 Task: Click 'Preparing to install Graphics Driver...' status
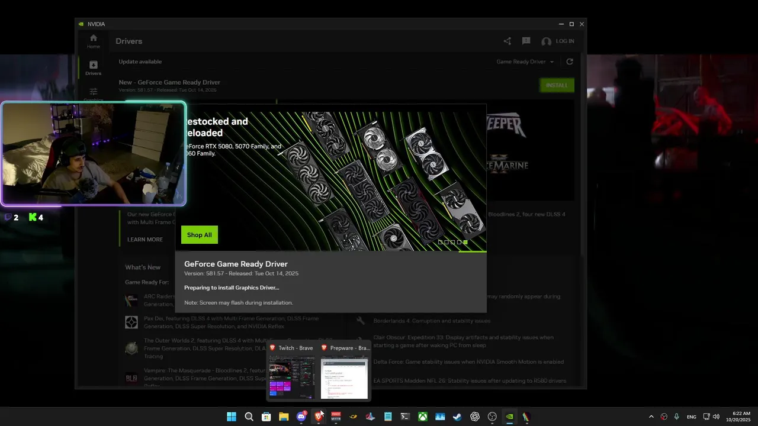tap(232, 288)
